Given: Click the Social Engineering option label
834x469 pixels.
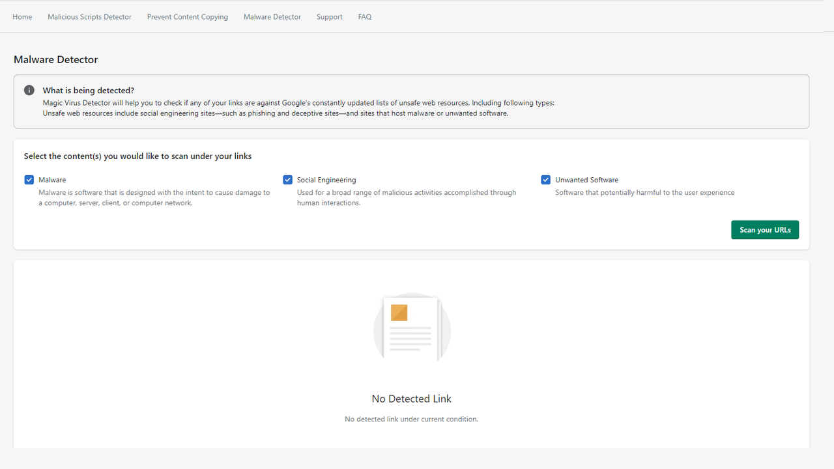Looking at the screenshot, I should 326,180.
